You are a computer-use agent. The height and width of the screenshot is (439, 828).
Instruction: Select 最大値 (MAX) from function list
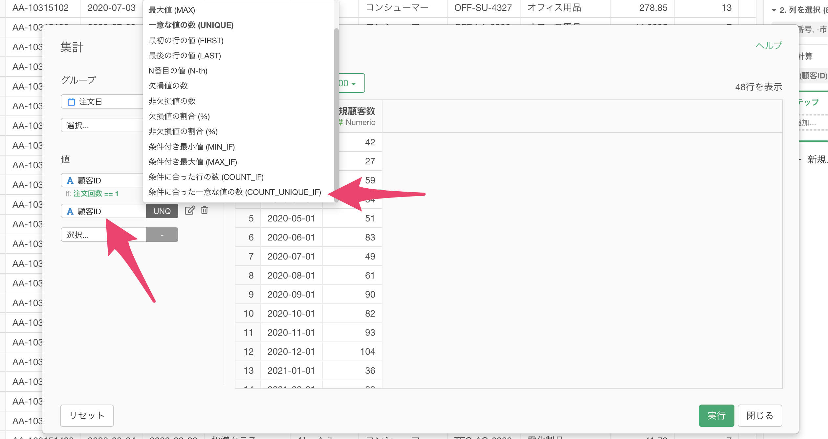click(172, 10)
